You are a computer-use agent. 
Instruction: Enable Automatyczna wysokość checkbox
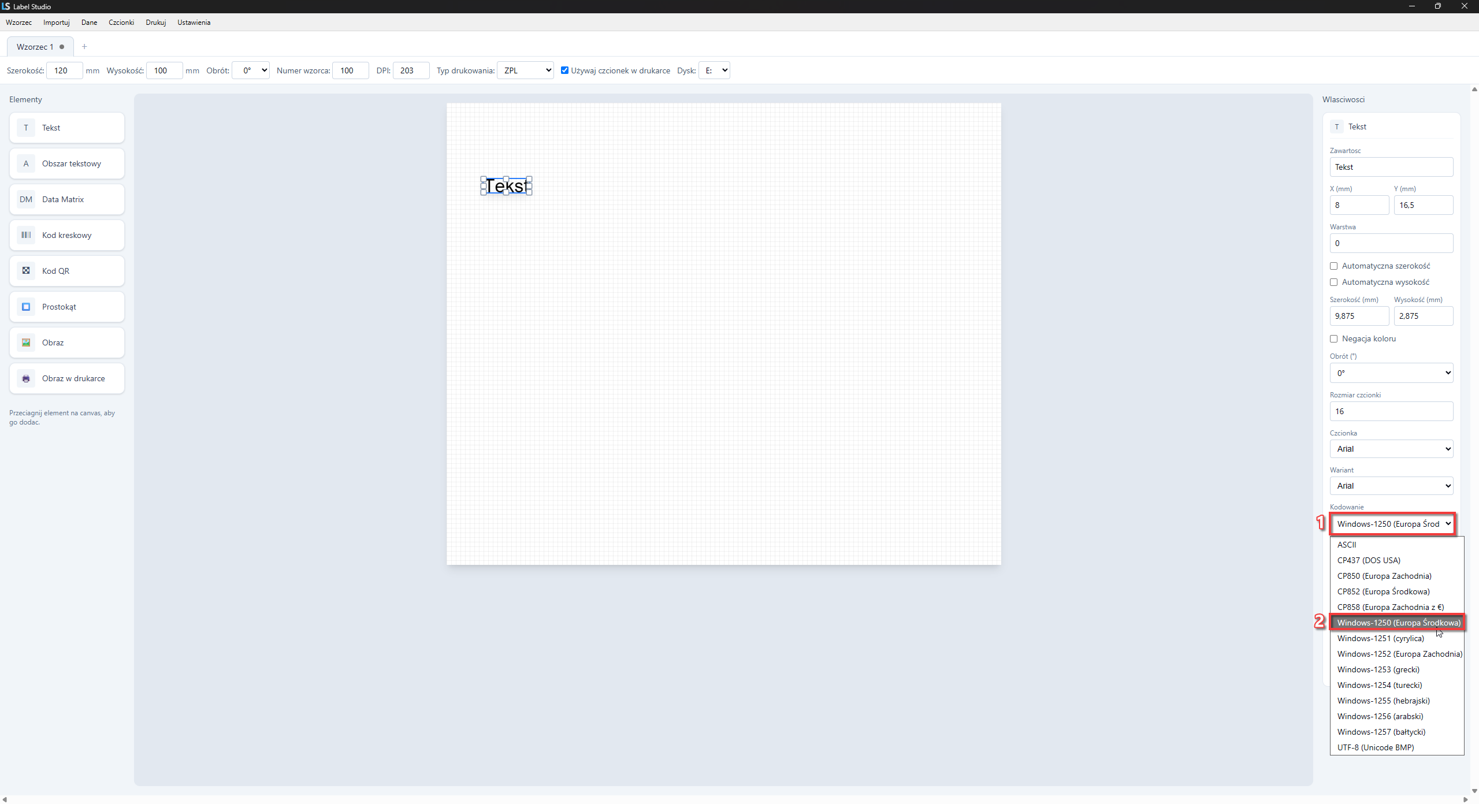coord(1334,282)
